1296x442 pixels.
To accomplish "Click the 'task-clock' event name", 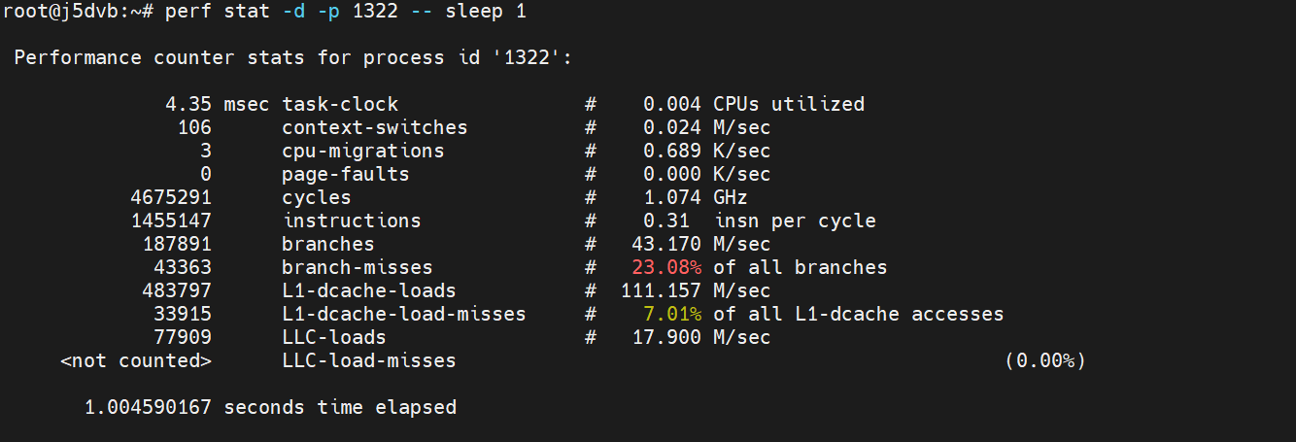I will tap(340, 104).
